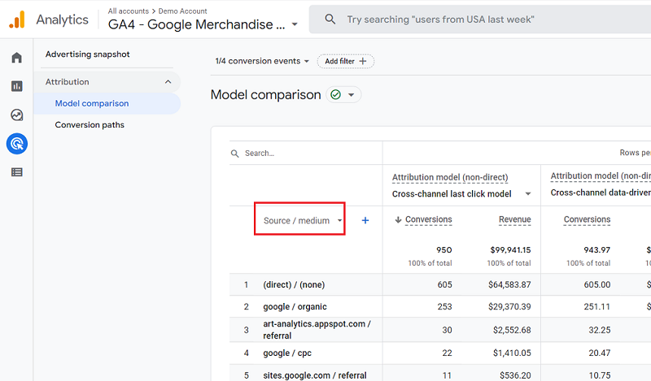This screenshot has width=651, height=381.
Task: Click the sort arrow beside Conversions
Action: pyautogui.click(x=398, y=219)
